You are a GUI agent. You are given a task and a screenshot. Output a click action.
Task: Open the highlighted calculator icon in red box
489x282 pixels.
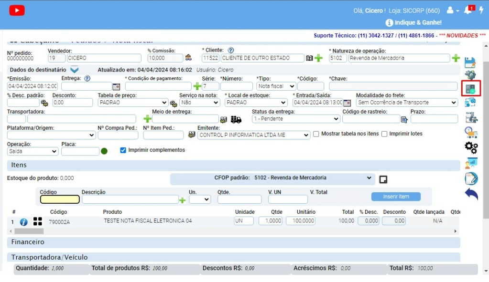[471, 89]
